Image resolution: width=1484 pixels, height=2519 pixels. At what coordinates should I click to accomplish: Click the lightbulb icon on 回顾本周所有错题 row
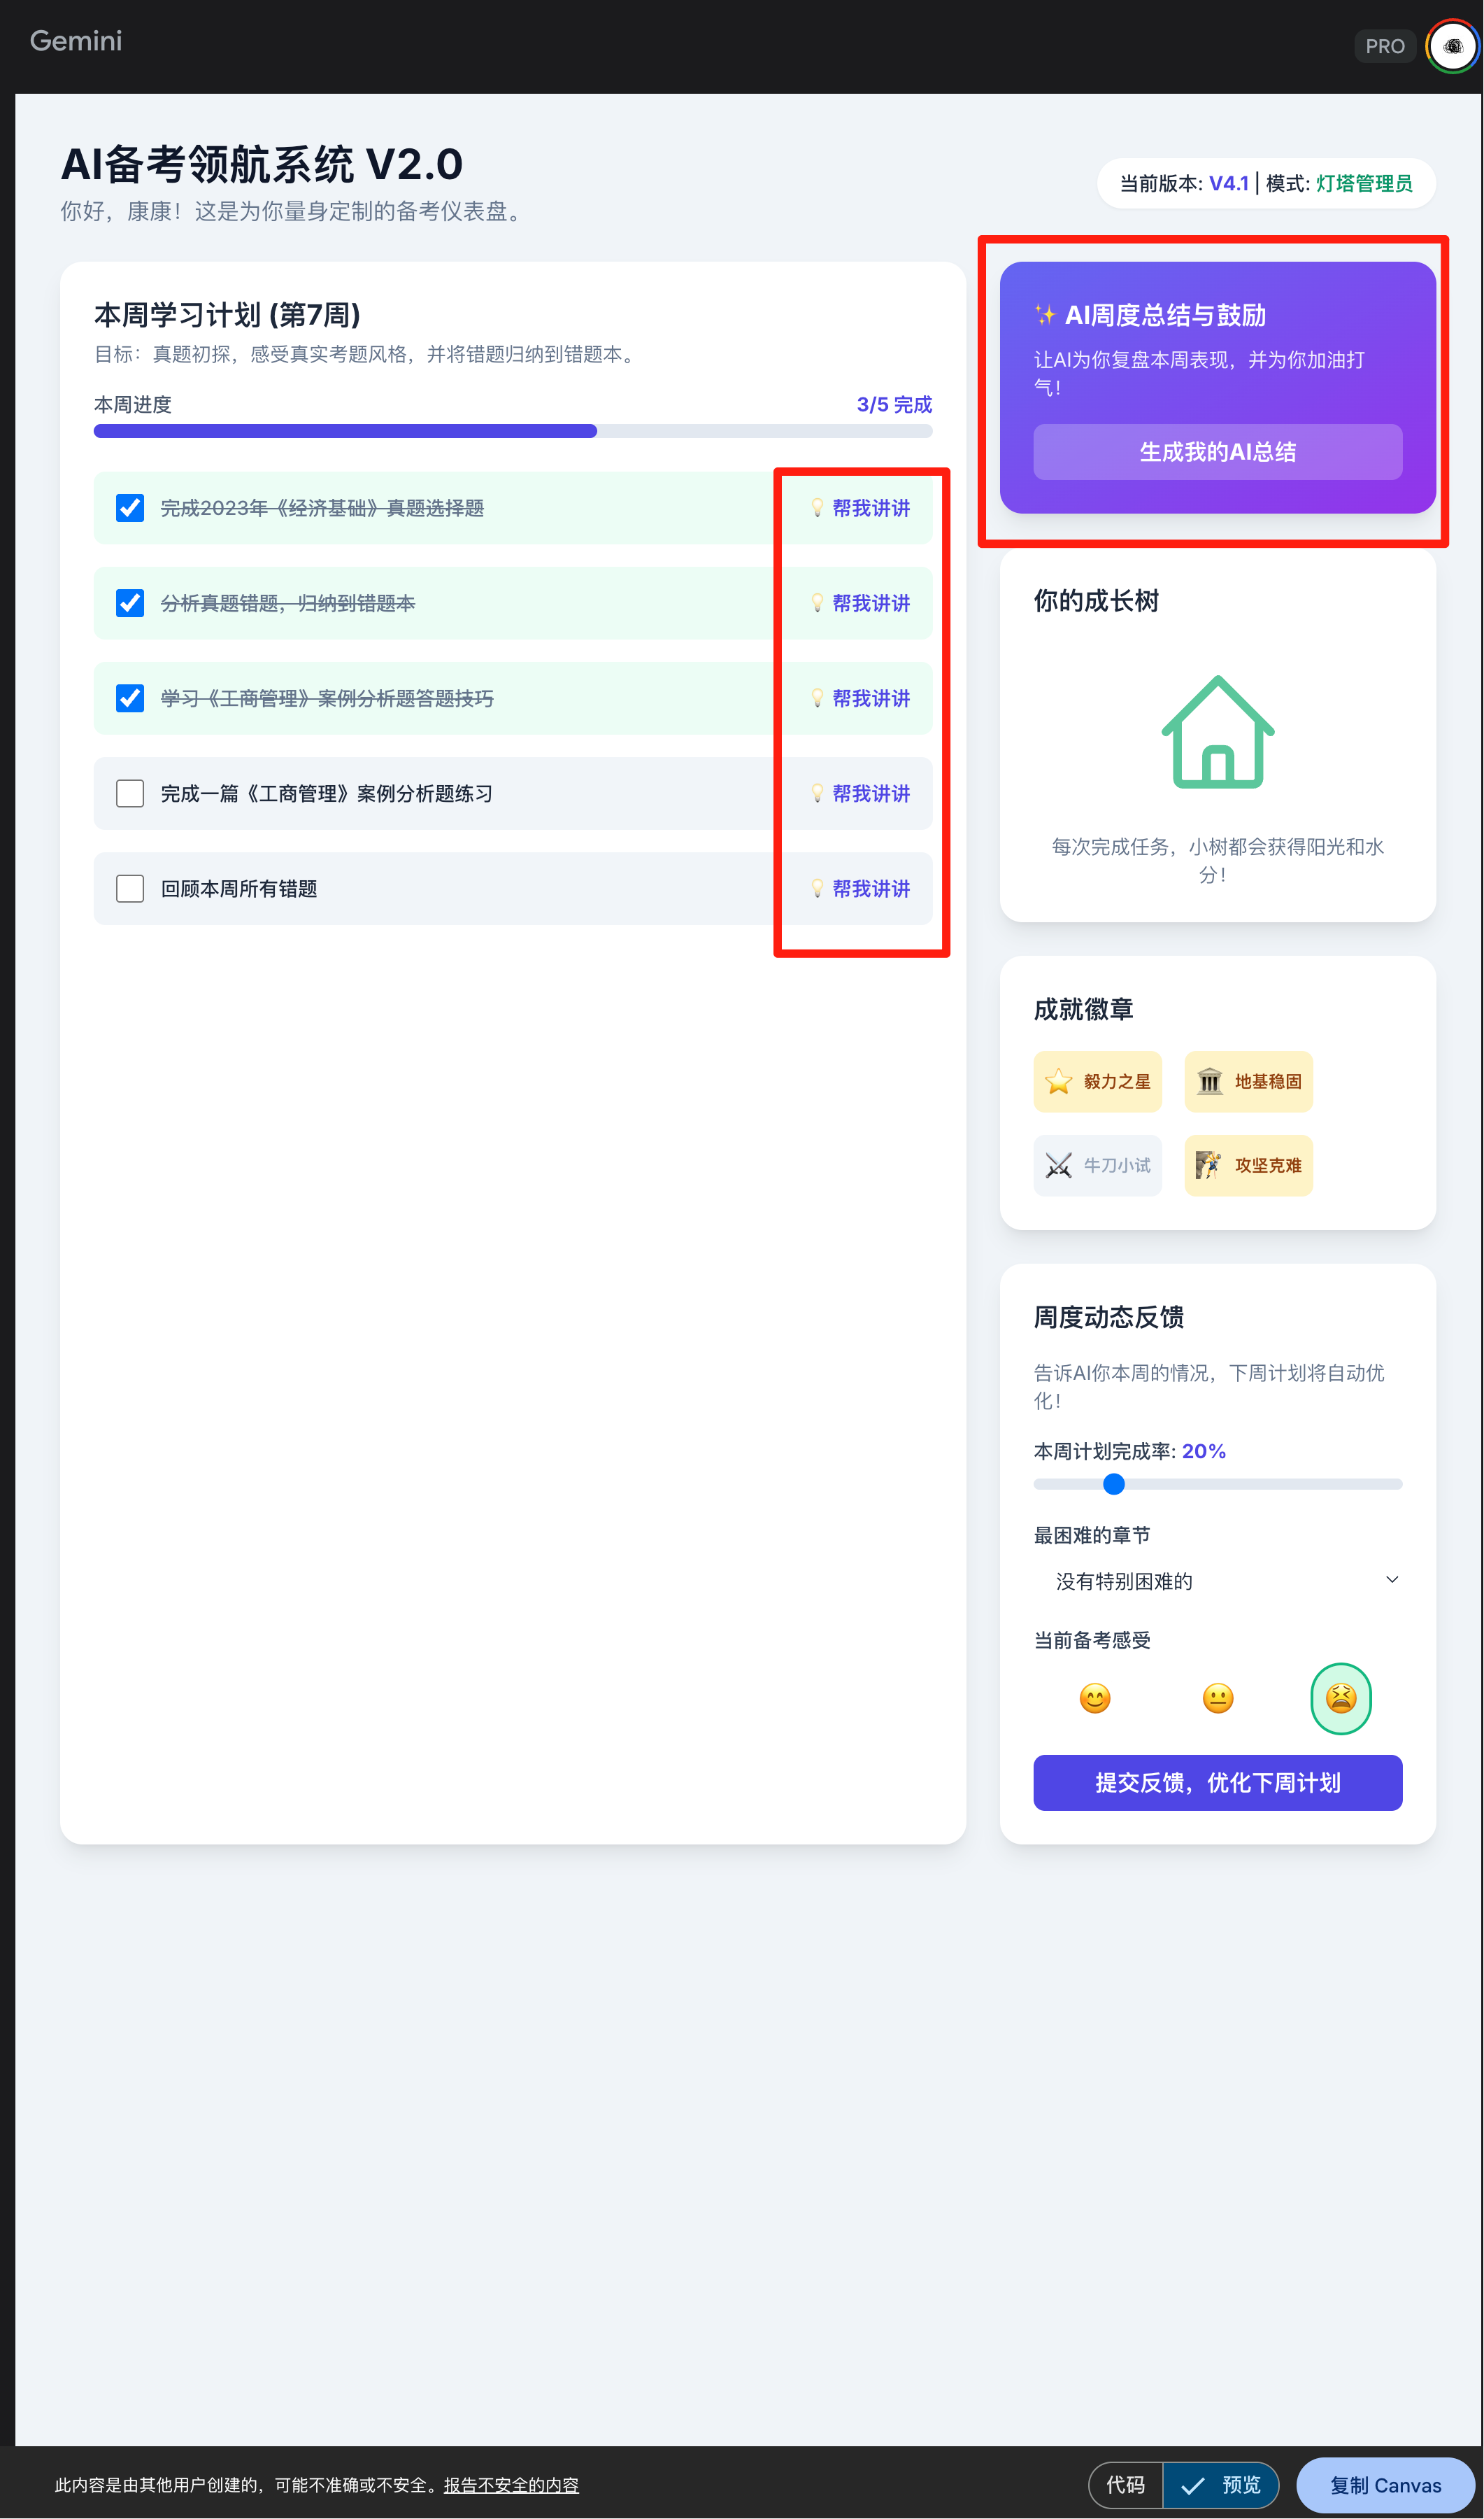tap(818, 889)
